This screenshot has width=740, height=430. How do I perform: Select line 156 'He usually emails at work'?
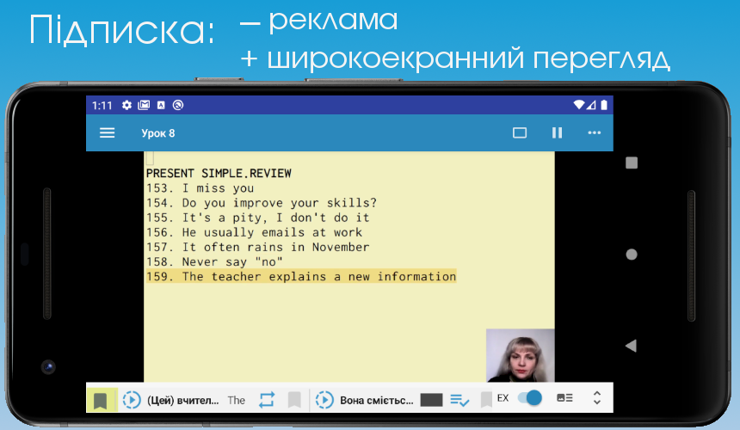click(x=254, y=232)
